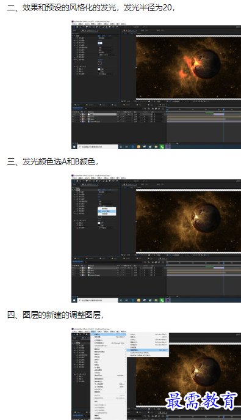Choose last option in step 三 发光颜色 popup
This screenshot has width=241, height=420.
point(107,214)
